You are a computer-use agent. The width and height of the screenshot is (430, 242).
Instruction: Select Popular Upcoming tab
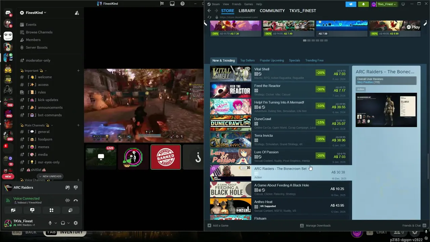[272, 61]
